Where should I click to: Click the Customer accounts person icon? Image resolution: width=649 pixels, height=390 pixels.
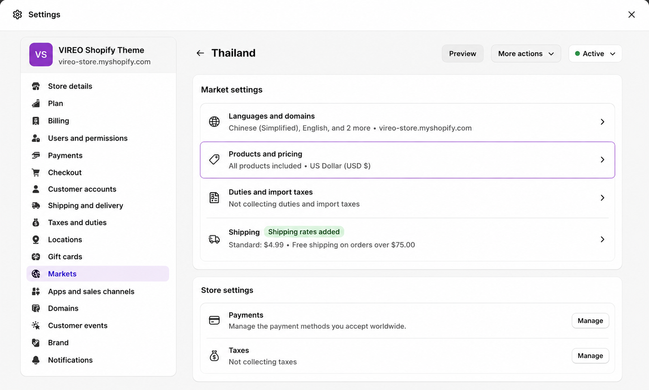click(36, 189)
